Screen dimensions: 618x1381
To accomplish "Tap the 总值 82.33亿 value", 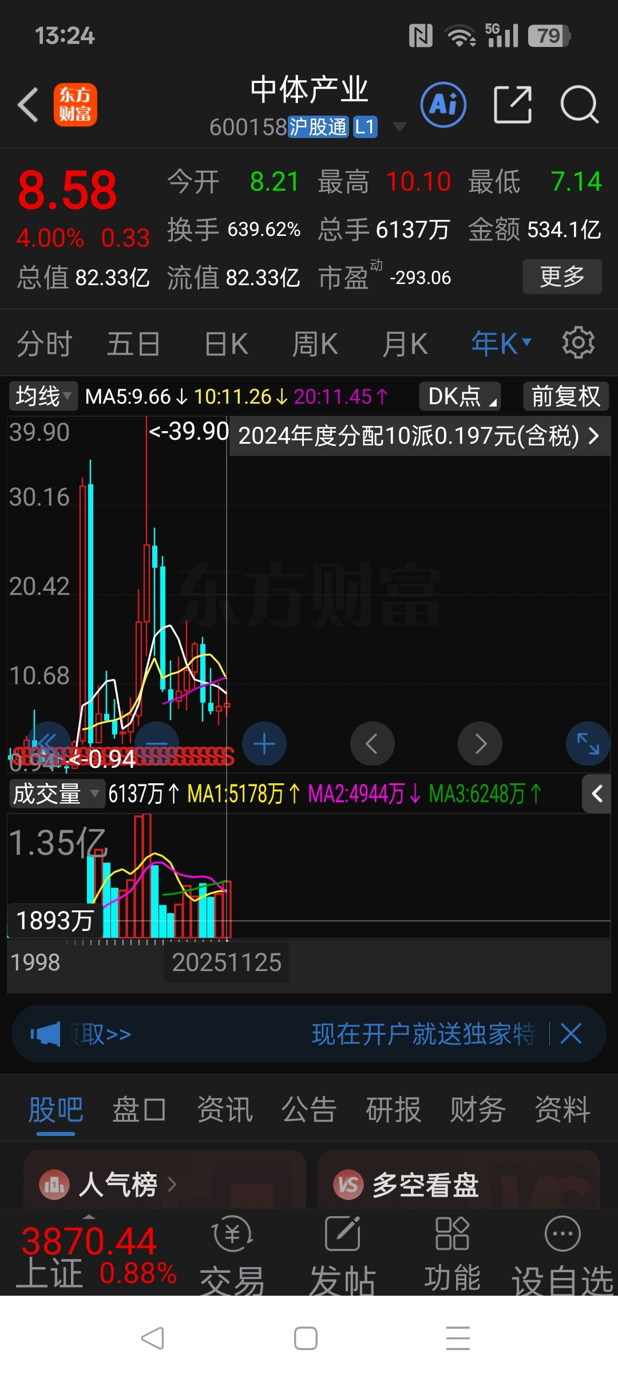I will coord(112,278).
